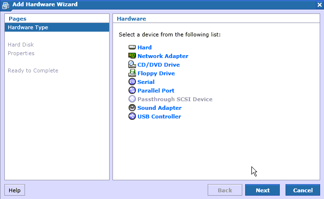Image resolution: width=324 pixels, height=199 pixels.
Task: Choose the Sound Adapter link
Action: coord(159,108)
